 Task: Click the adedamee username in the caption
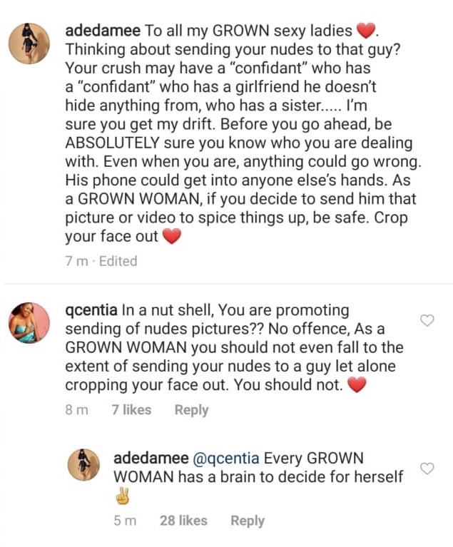[x=103, y=31]
